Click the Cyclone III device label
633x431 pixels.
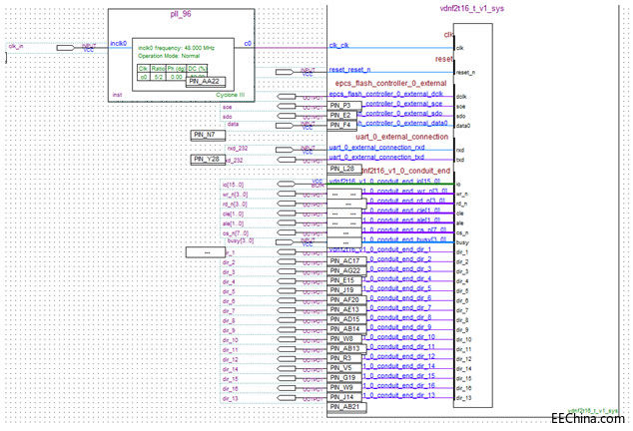click(x=230, y=95)
